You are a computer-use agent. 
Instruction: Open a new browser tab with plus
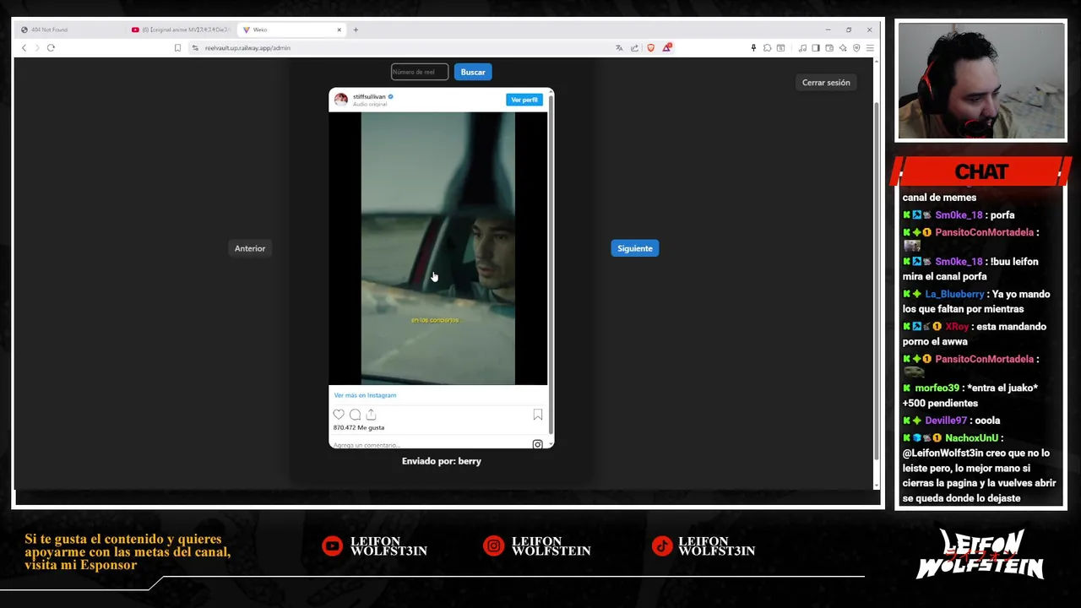tap(356, 30)
